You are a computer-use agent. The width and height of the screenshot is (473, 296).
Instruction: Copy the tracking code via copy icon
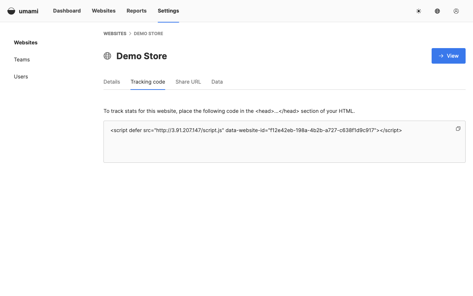pyautogui.click(x=458, y=129)
